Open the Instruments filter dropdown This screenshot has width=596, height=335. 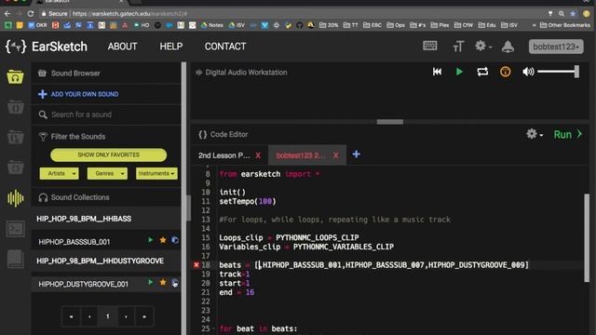pyautogui.click(x=156, y=174)
